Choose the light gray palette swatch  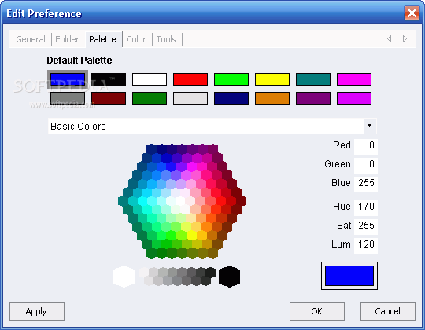click(x=190, y=98)
